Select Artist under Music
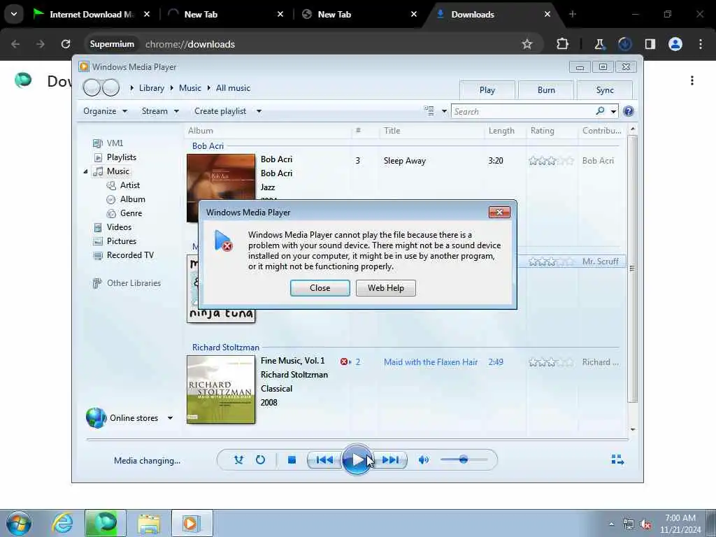Viewport: 716px width, 537px height. click(x=129, y=185)
